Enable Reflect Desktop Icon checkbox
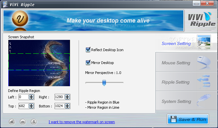 click(88, 50)
